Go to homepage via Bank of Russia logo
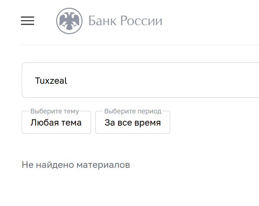Image resolution: width=259 pixels, height=206 pixels. pos(109,21)
